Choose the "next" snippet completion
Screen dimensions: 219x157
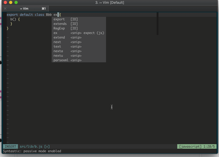click(x=57, y=42)
